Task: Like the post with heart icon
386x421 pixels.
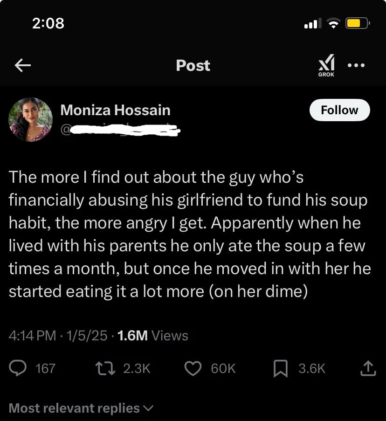Action: coord(193,368)
